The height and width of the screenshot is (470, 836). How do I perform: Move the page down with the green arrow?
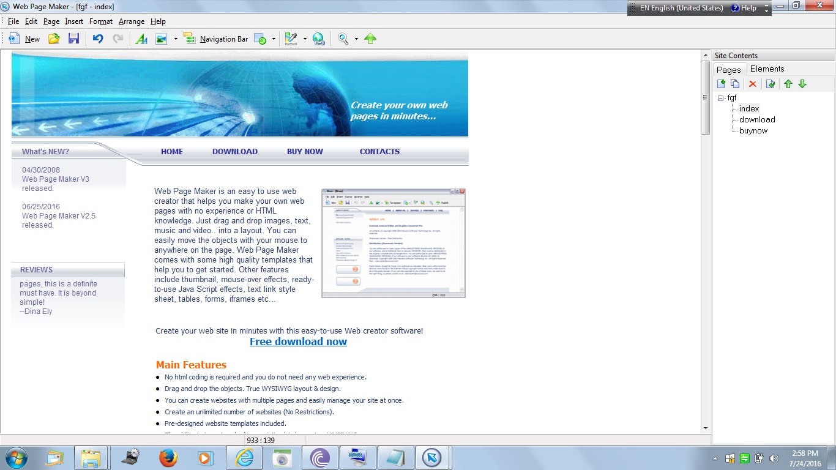click(802, 84)
